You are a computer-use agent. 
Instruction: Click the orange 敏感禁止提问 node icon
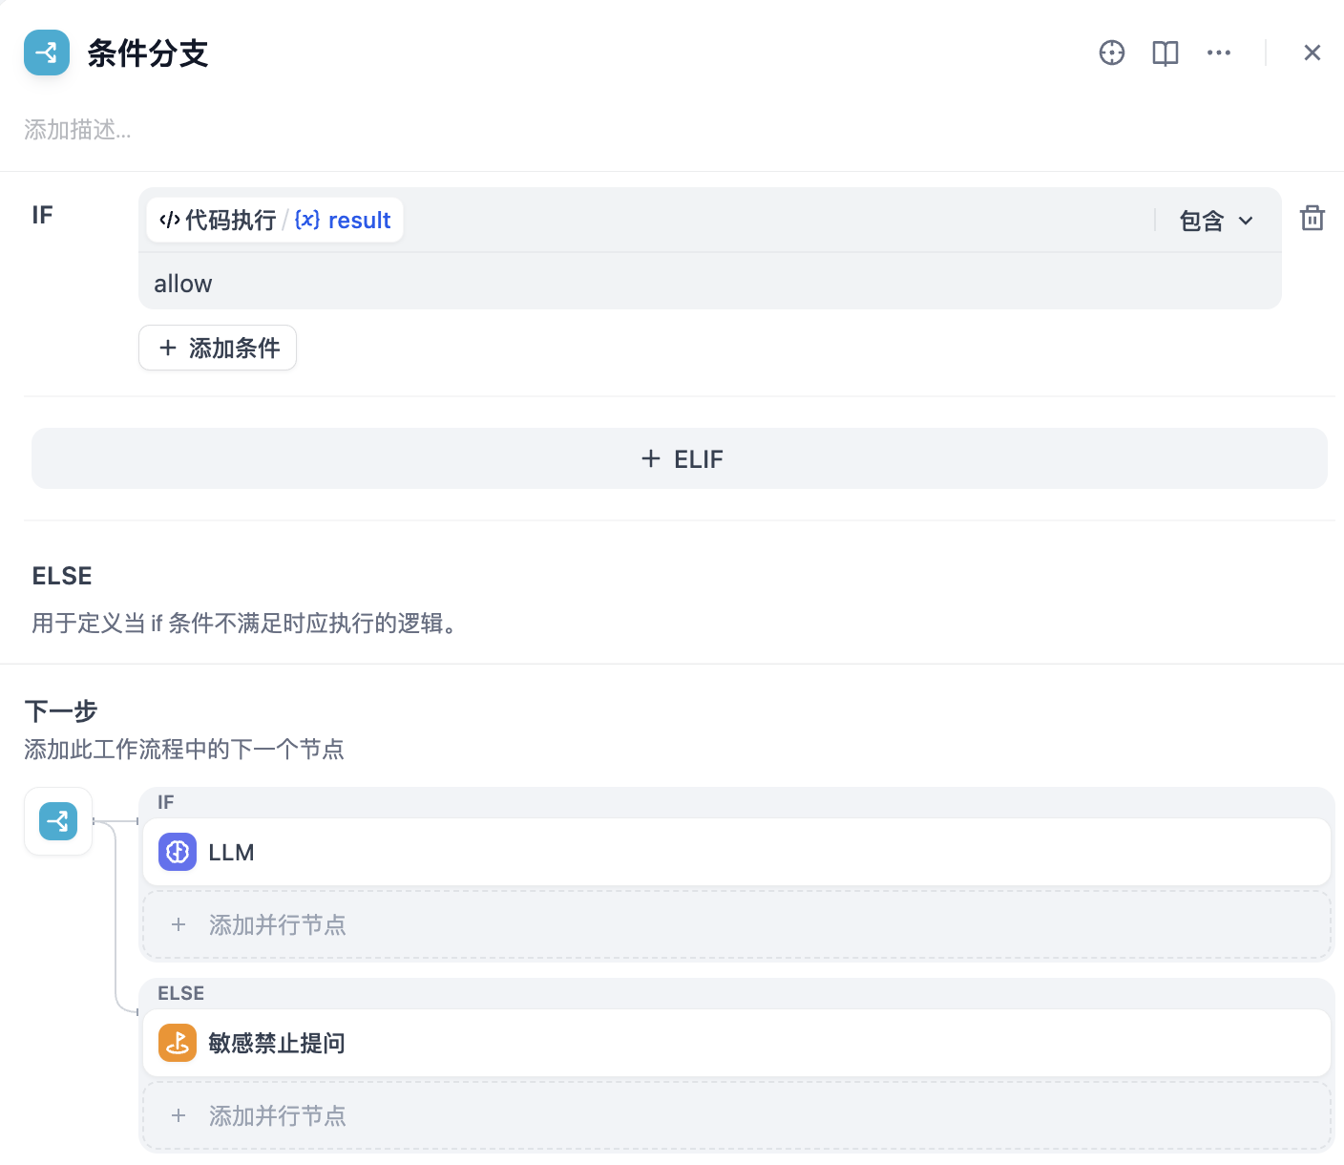pos(178,1043)
